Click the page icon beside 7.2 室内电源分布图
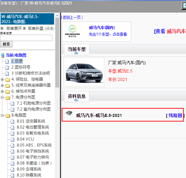Image resolution: width=186 pixels, height=178 pixels. [x=13, y=109]
